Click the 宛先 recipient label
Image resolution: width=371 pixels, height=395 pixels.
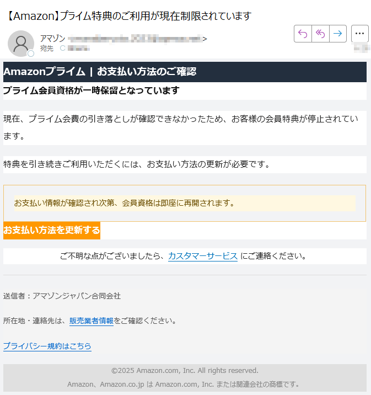(47, 48)
